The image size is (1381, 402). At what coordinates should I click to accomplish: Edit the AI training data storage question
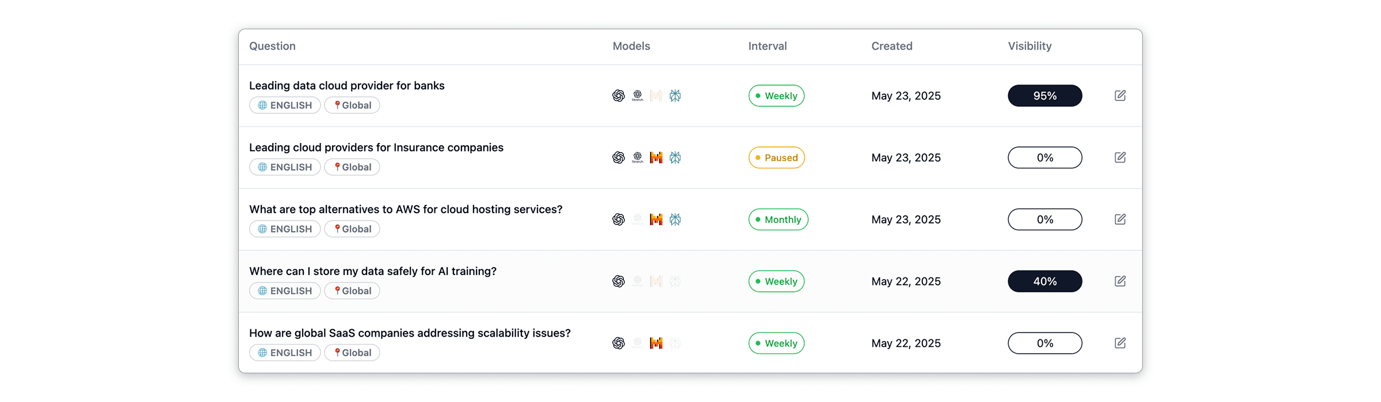click(x=1120, y=281)
